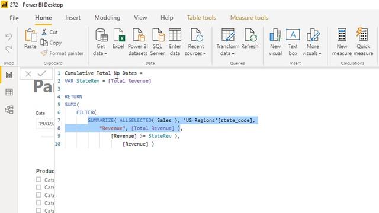Select the Home ribbon tab
This screenshot has width=379, height=213.
[43, 18]
